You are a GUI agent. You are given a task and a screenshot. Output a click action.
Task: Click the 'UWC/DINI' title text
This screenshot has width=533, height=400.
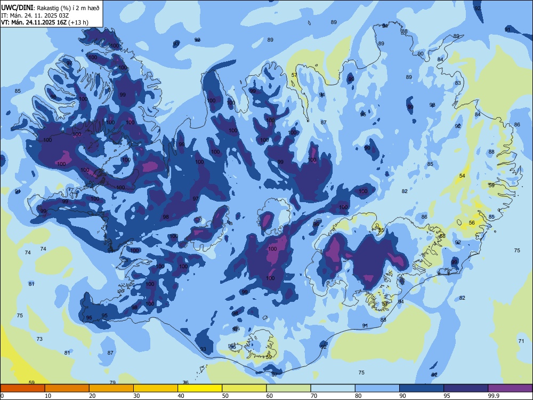pos(17,7)
